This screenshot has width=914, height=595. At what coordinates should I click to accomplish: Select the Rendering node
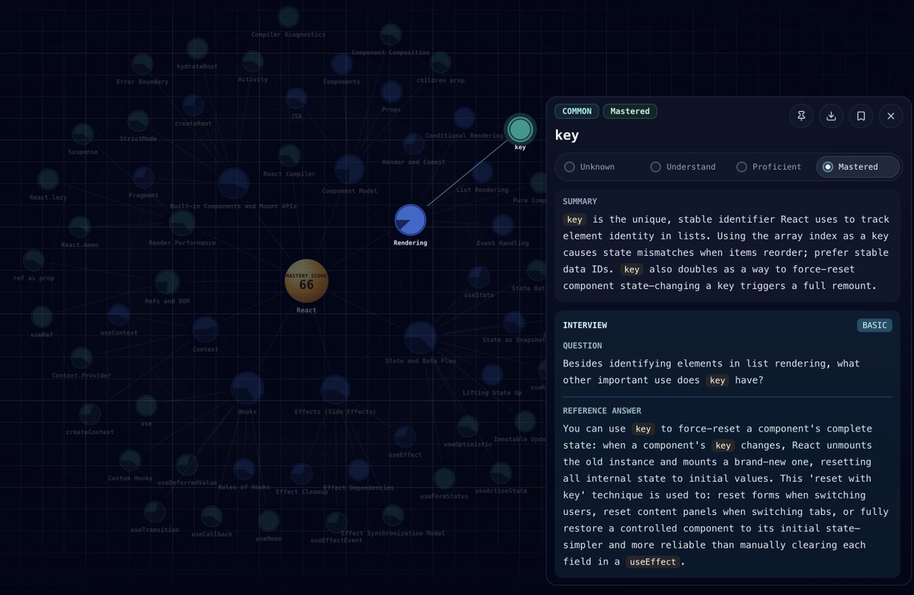[x=411, y=220]
